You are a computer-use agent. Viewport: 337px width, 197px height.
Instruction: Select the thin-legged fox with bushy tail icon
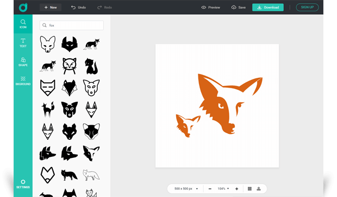click(48, 109)
